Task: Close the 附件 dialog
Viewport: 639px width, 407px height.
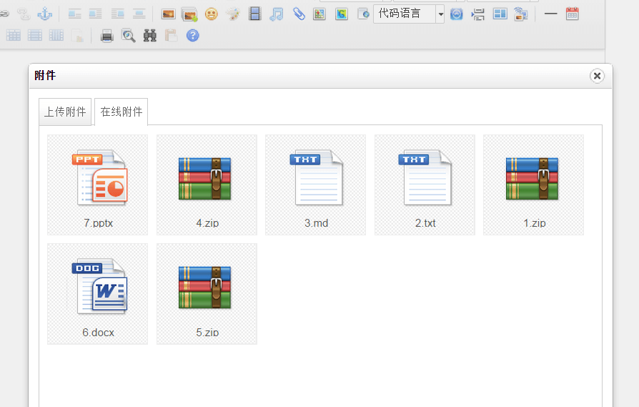Action: (597, 76)
